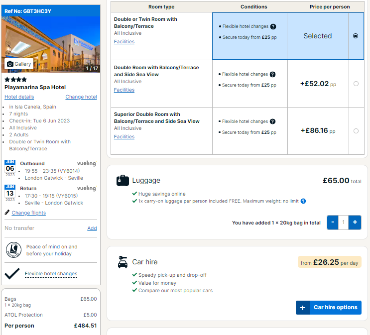
Task: Click the from £26.25 per day badge
Action: tap(329, 262)
